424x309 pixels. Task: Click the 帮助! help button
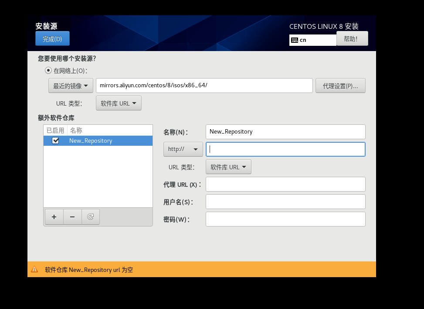(352, 38)
